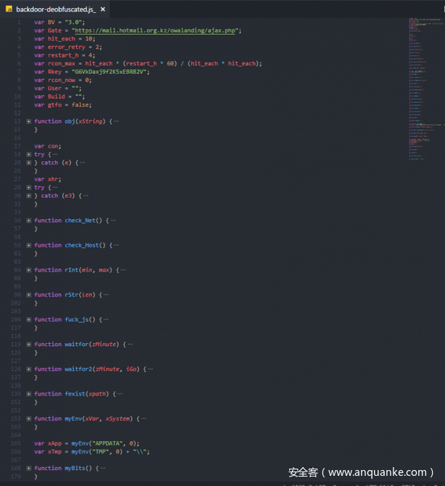Select the backdoor-deobfuscated.js_ tab
445x486 pixels.
pyautogui.click(x=55, y=9)
